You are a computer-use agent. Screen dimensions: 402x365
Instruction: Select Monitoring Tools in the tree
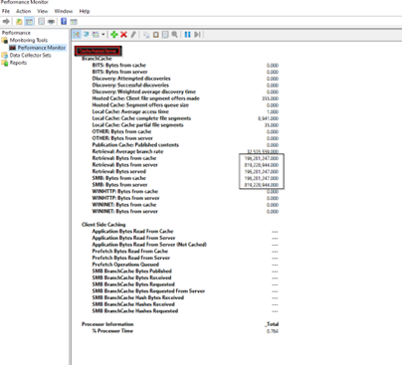[x=29, y=40]
